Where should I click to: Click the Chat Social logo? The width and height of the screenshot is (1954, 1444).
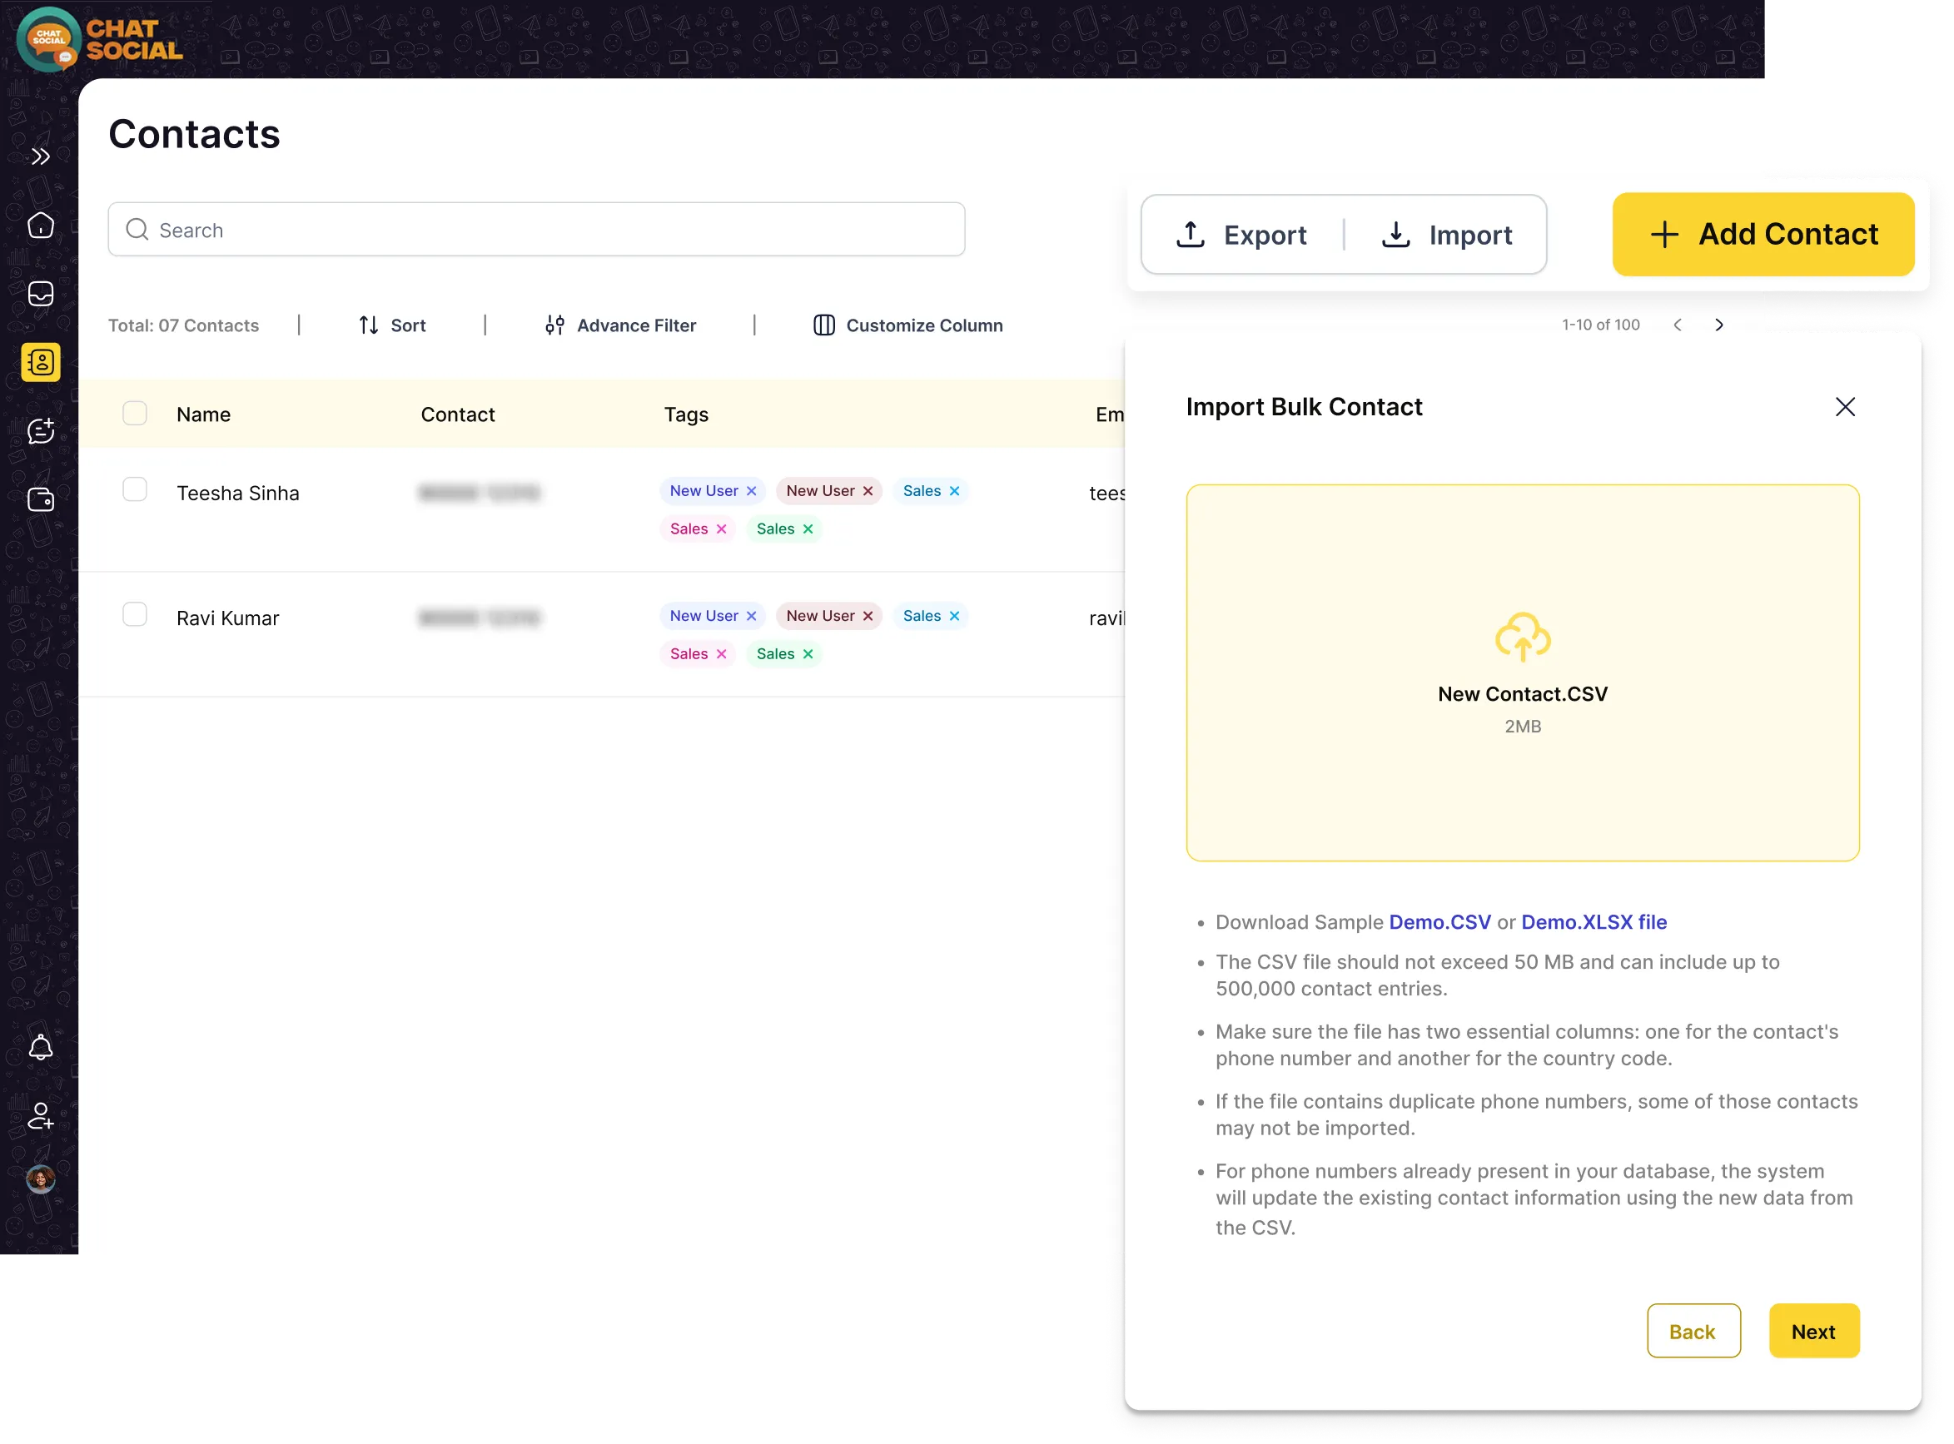click(99, 39)
